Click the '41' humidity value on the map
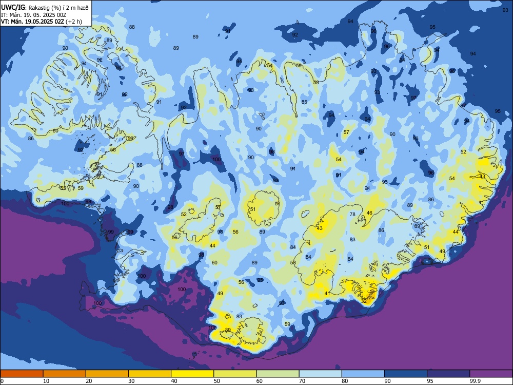Viewport: 513px width, 385px height. [x=327, y=293]
